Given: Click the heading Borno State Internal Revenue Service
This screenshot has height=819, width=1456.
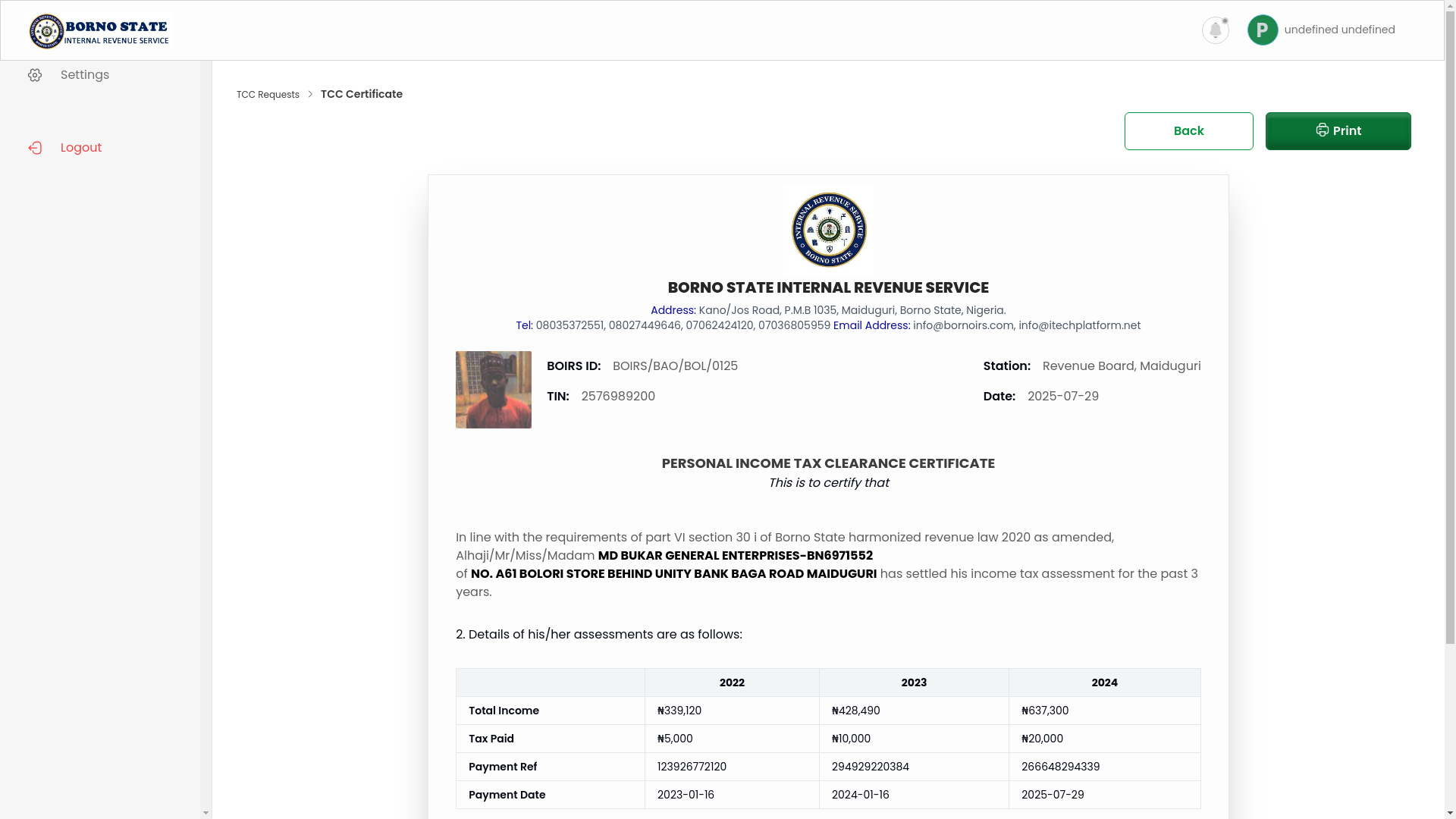Looking at the screenshot, I should point(828,287).
